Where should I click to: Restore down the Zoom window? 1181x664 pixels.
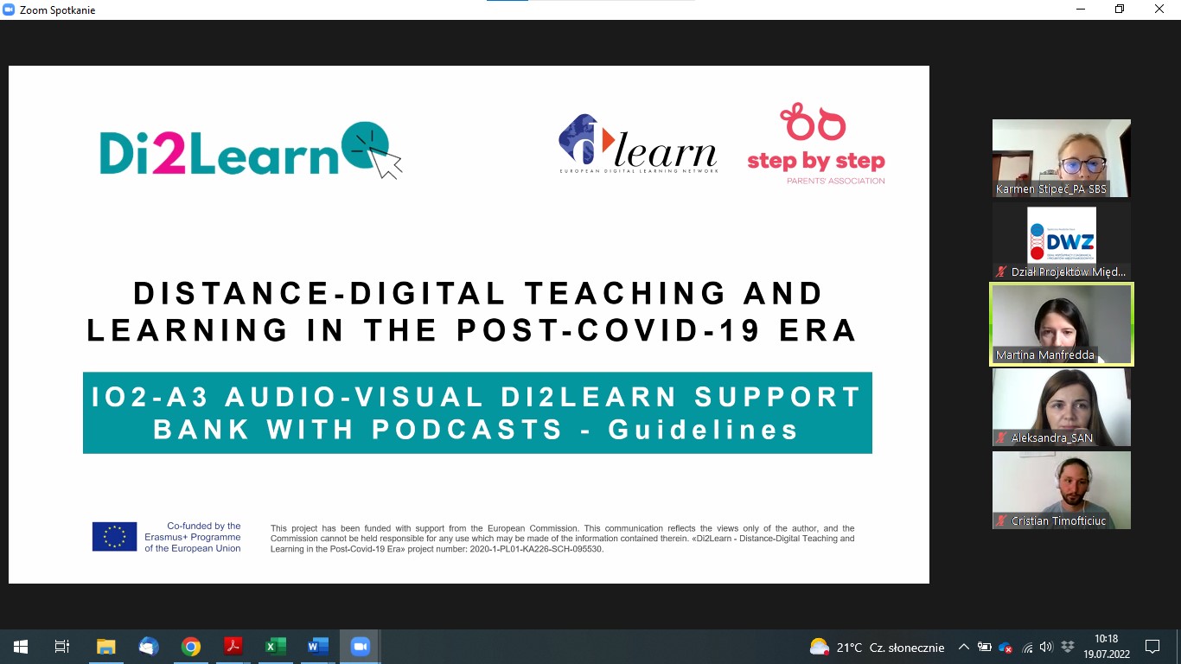tap(1120, 10)
